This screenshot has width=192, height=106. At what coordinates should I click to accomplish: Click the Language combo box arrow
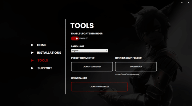[x=107, y=51]
